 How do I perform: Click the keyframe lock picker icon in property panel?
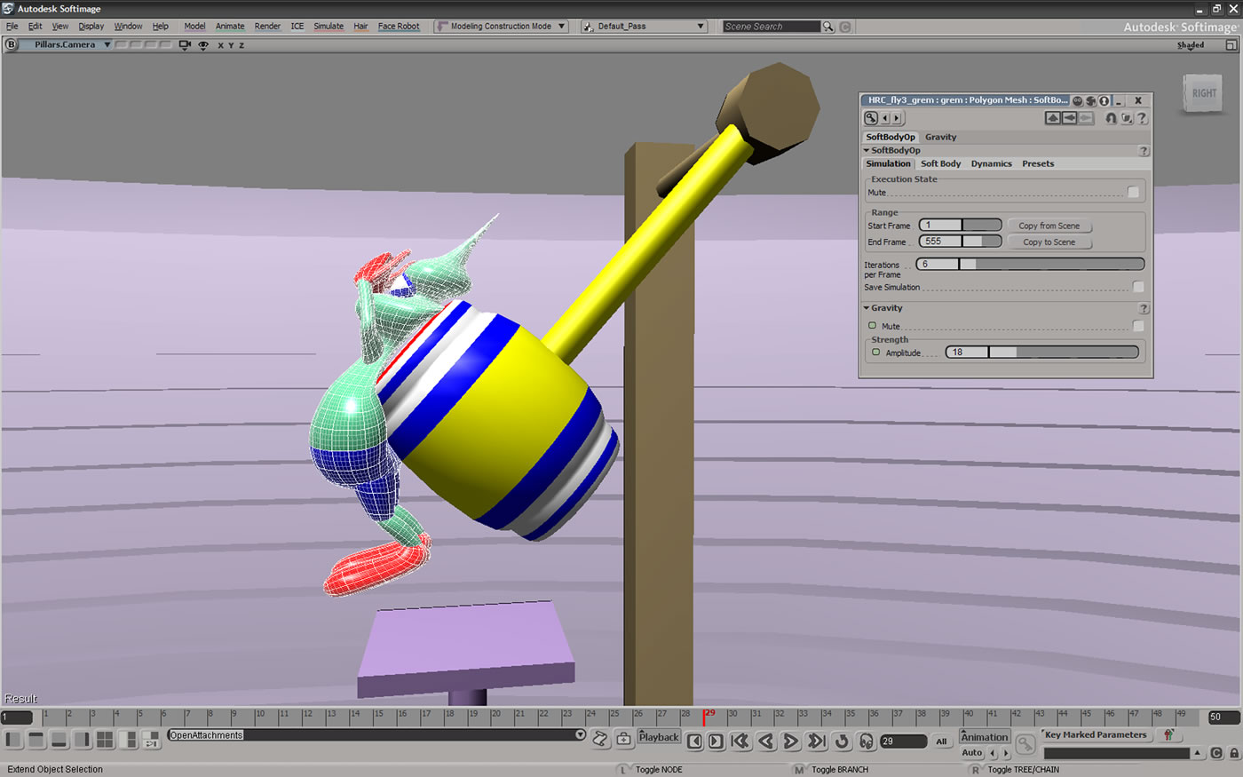click(870, 117)
